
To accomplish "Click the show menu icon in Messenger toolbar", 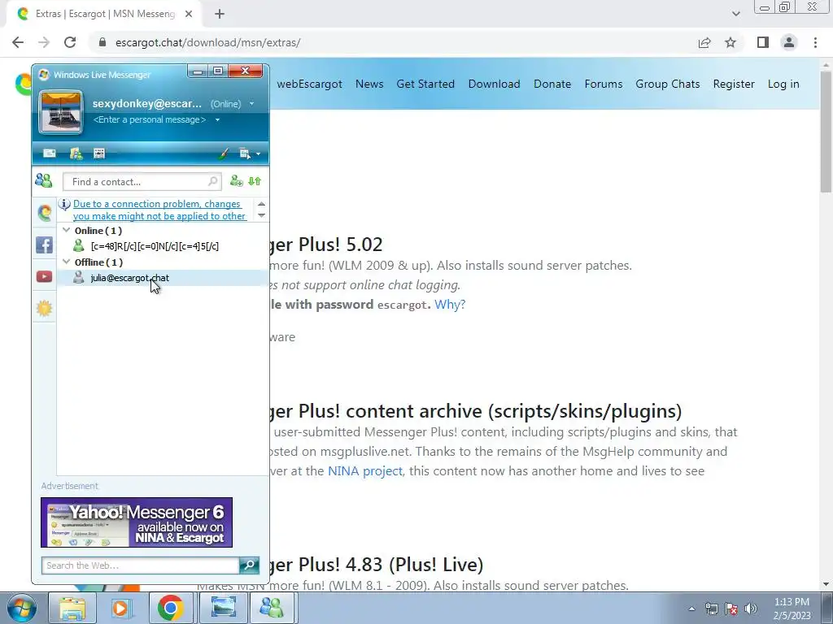I will click(x=244, y=154).
